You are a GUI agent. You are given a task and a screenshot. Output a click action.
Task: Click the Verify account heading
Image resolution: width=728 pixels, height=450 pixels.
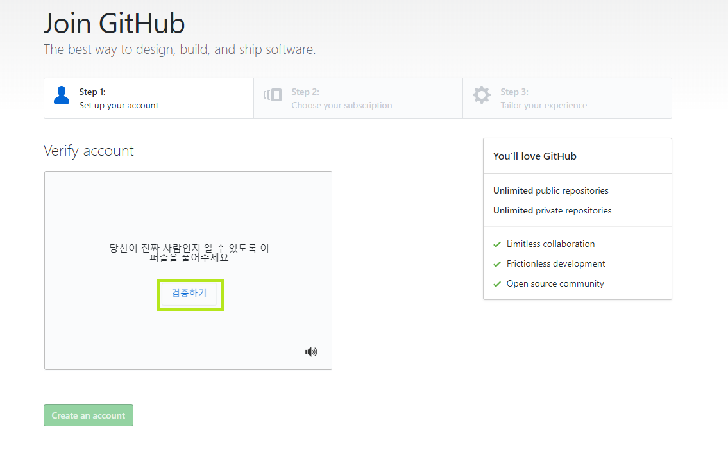tap(89, 151)
